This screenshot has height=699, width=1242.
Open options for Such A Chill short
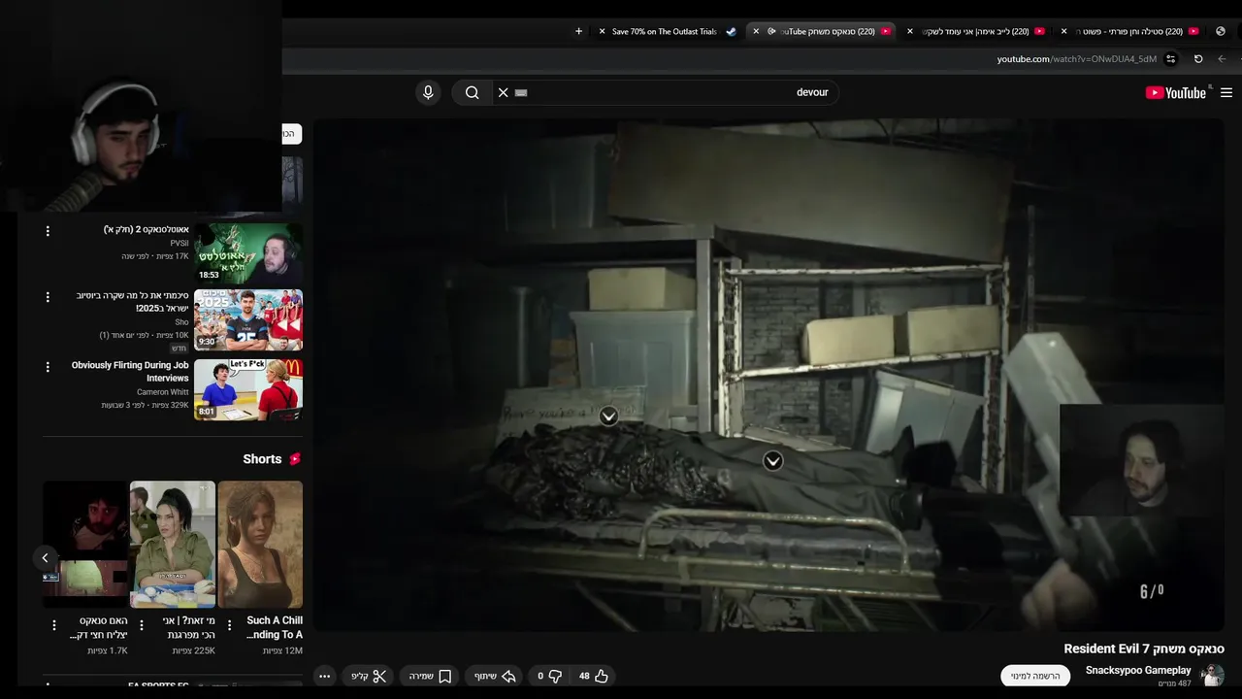click(x=229, y=625)
